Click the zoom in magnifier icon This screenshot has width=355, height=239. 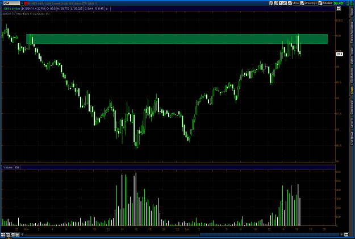(x=8, y=234)
